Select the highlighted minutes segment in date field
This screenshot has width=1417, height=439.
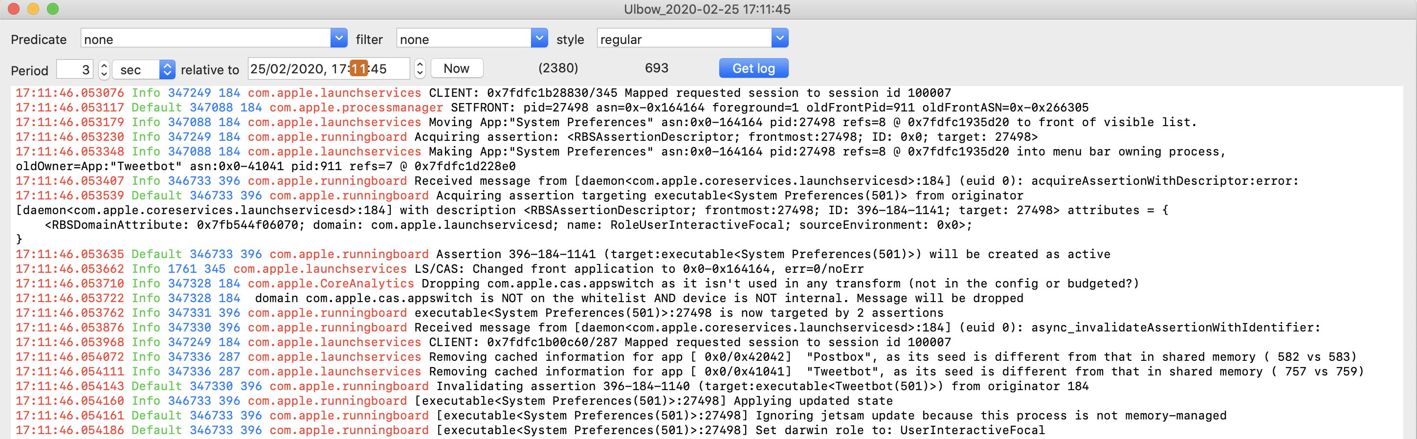[359, 69]
